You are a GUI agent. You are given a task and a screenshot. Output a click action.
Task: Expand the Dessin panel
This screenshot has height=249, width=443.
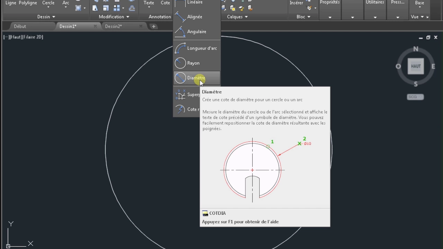point(46,17)
